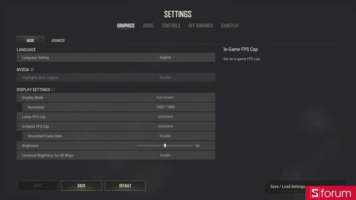Click the Sforum logo icon
Screen dimensions: 356x200
coord(315,193)
